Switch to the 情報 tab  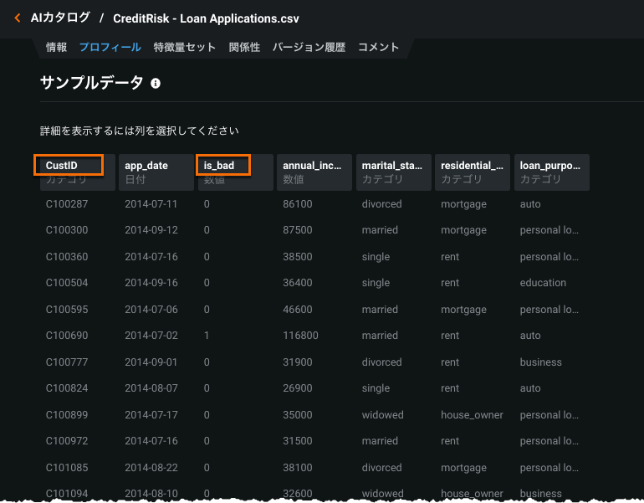click(57, 48)
